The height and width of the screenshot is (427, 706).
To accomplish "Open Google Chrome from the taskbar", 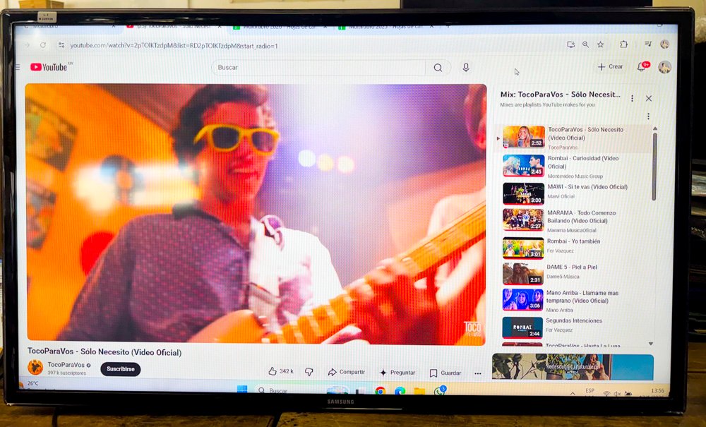I will pos(381,390).
